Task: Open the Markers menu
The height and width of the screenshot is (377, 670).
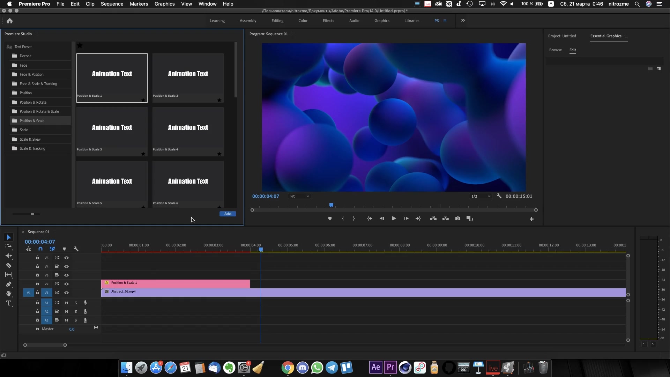Action: click(139, 4)
